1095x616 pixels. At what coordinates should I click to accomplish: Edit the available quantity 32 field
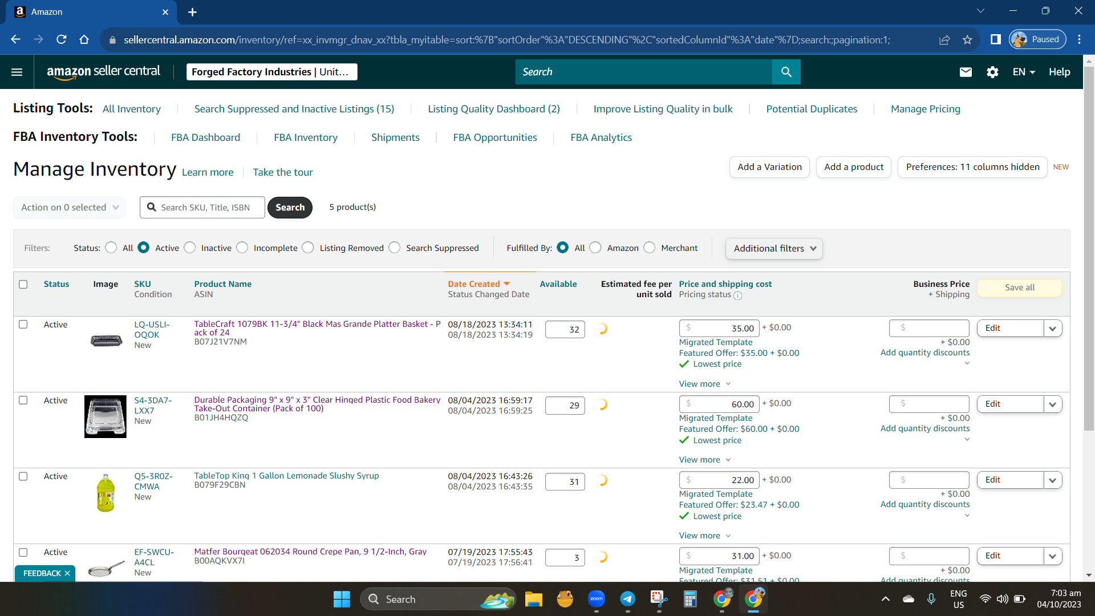coord(565,330)
